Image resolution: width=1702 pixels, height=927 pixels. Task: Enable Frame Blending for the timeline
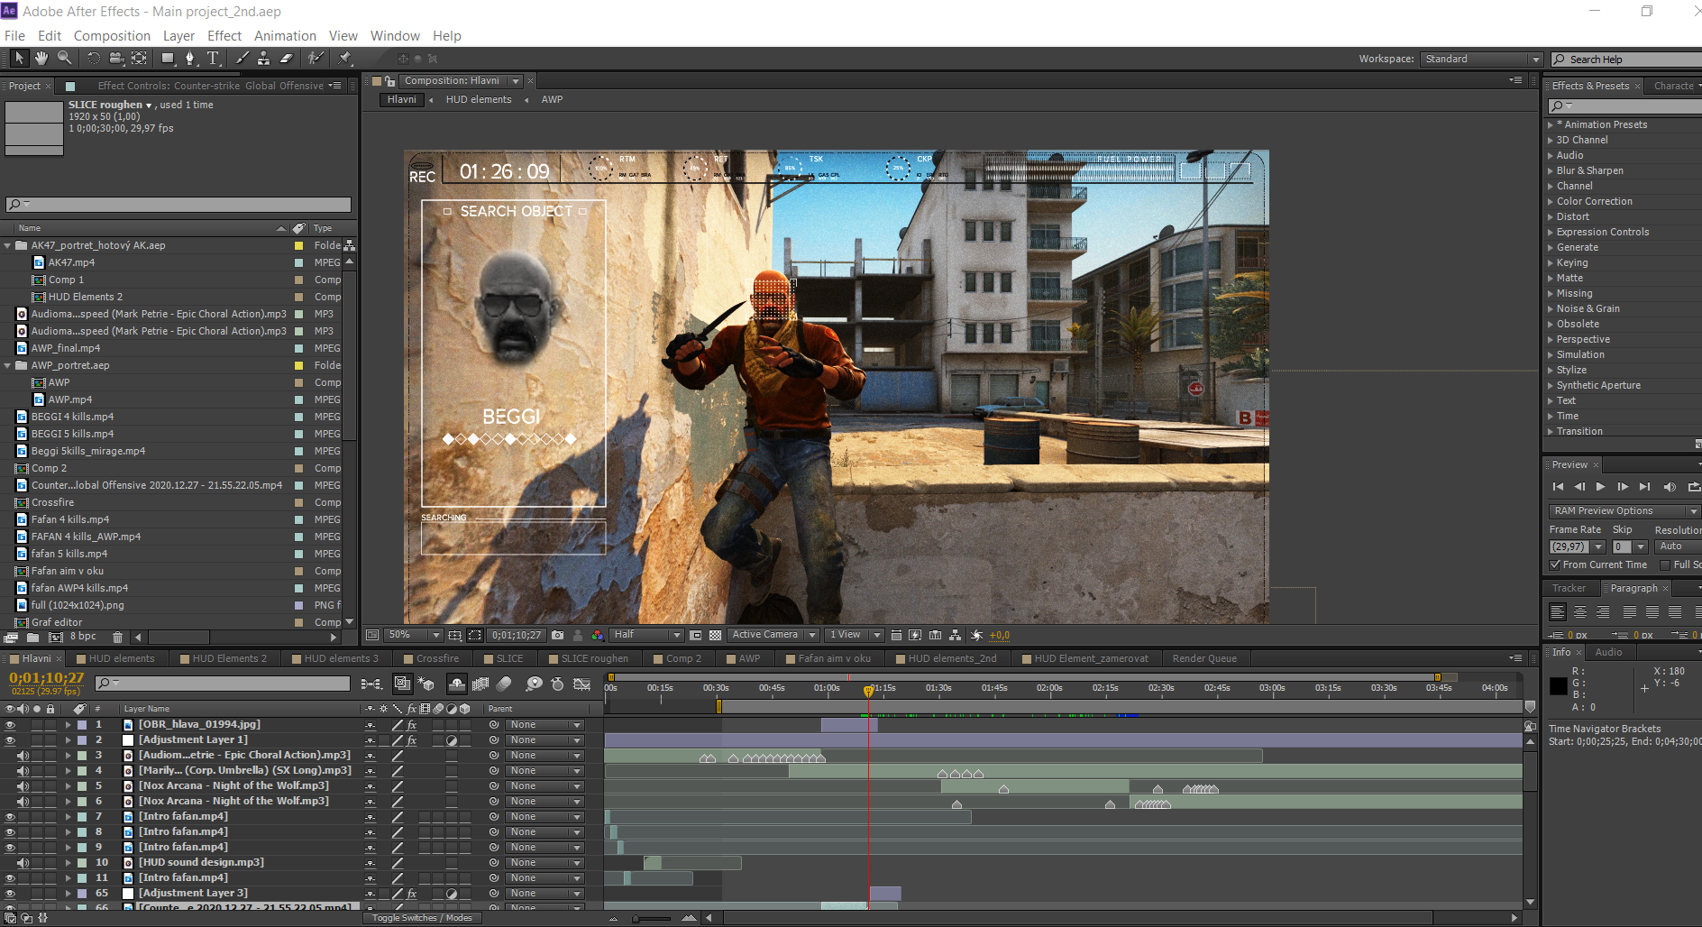coord(480,684)
